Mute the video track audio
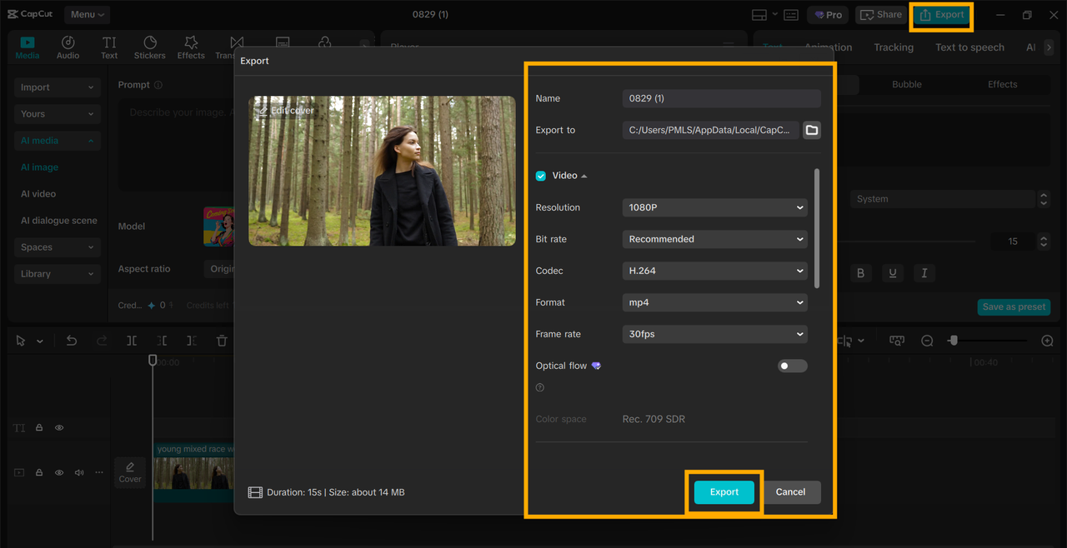 79,472
